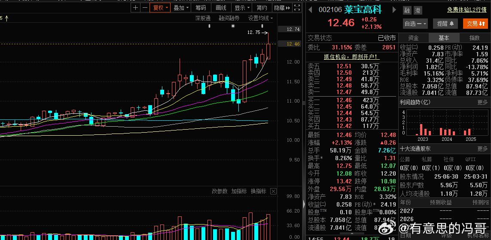Go to previous stock with left arrow

(x=310, y=10)
